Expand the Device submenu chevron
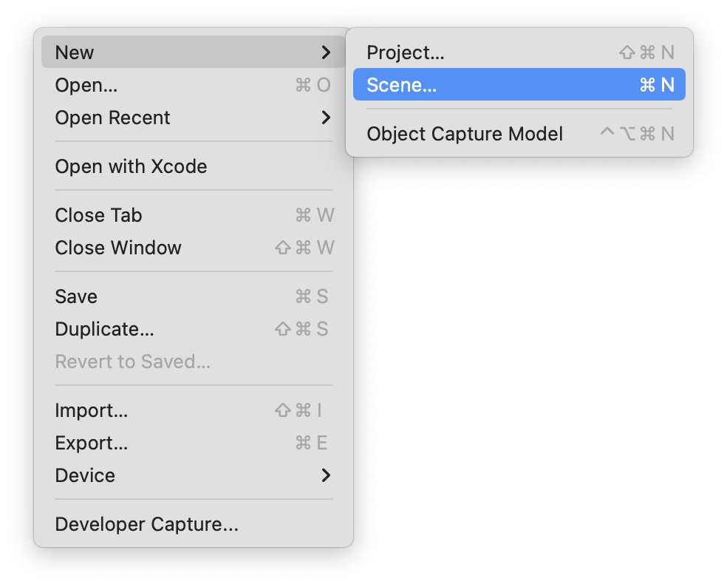Viewport: 727px width, 587px height. 326,475
